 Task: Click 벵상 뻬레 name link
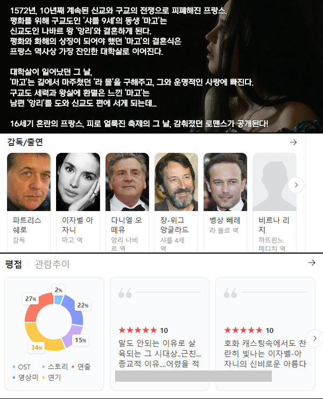225,220
